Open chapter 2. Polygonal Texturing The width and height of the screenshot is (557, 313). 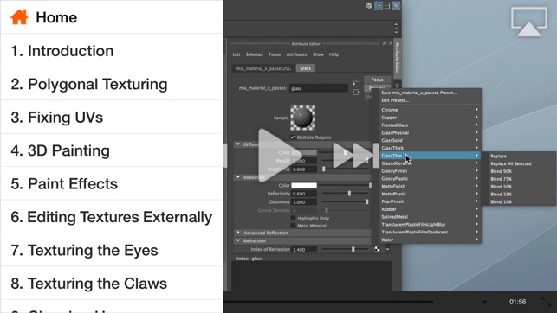[x=112, y=84]
